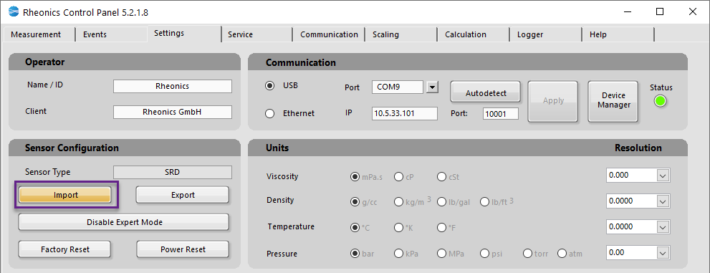Image resolution: width=710 pixels, height=273 pixels.
Task: Select mPa.s viscosity unit
Action: click(355, 177)
